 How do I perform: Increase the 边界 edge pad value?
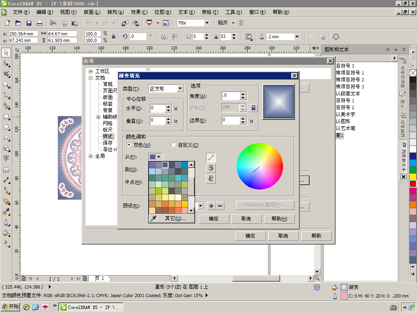click(x=243, y=119)
